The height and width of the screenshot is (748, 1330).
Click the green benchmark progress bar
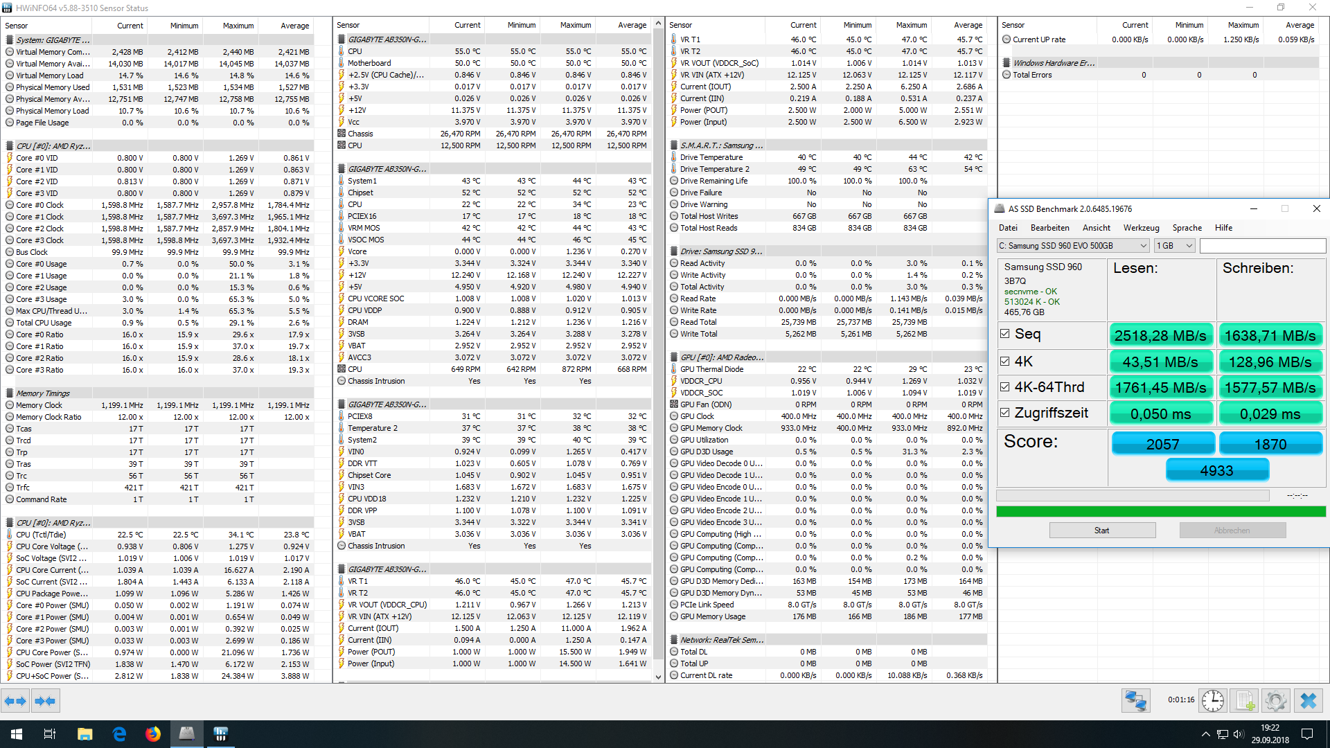[x=1160, y=512]
